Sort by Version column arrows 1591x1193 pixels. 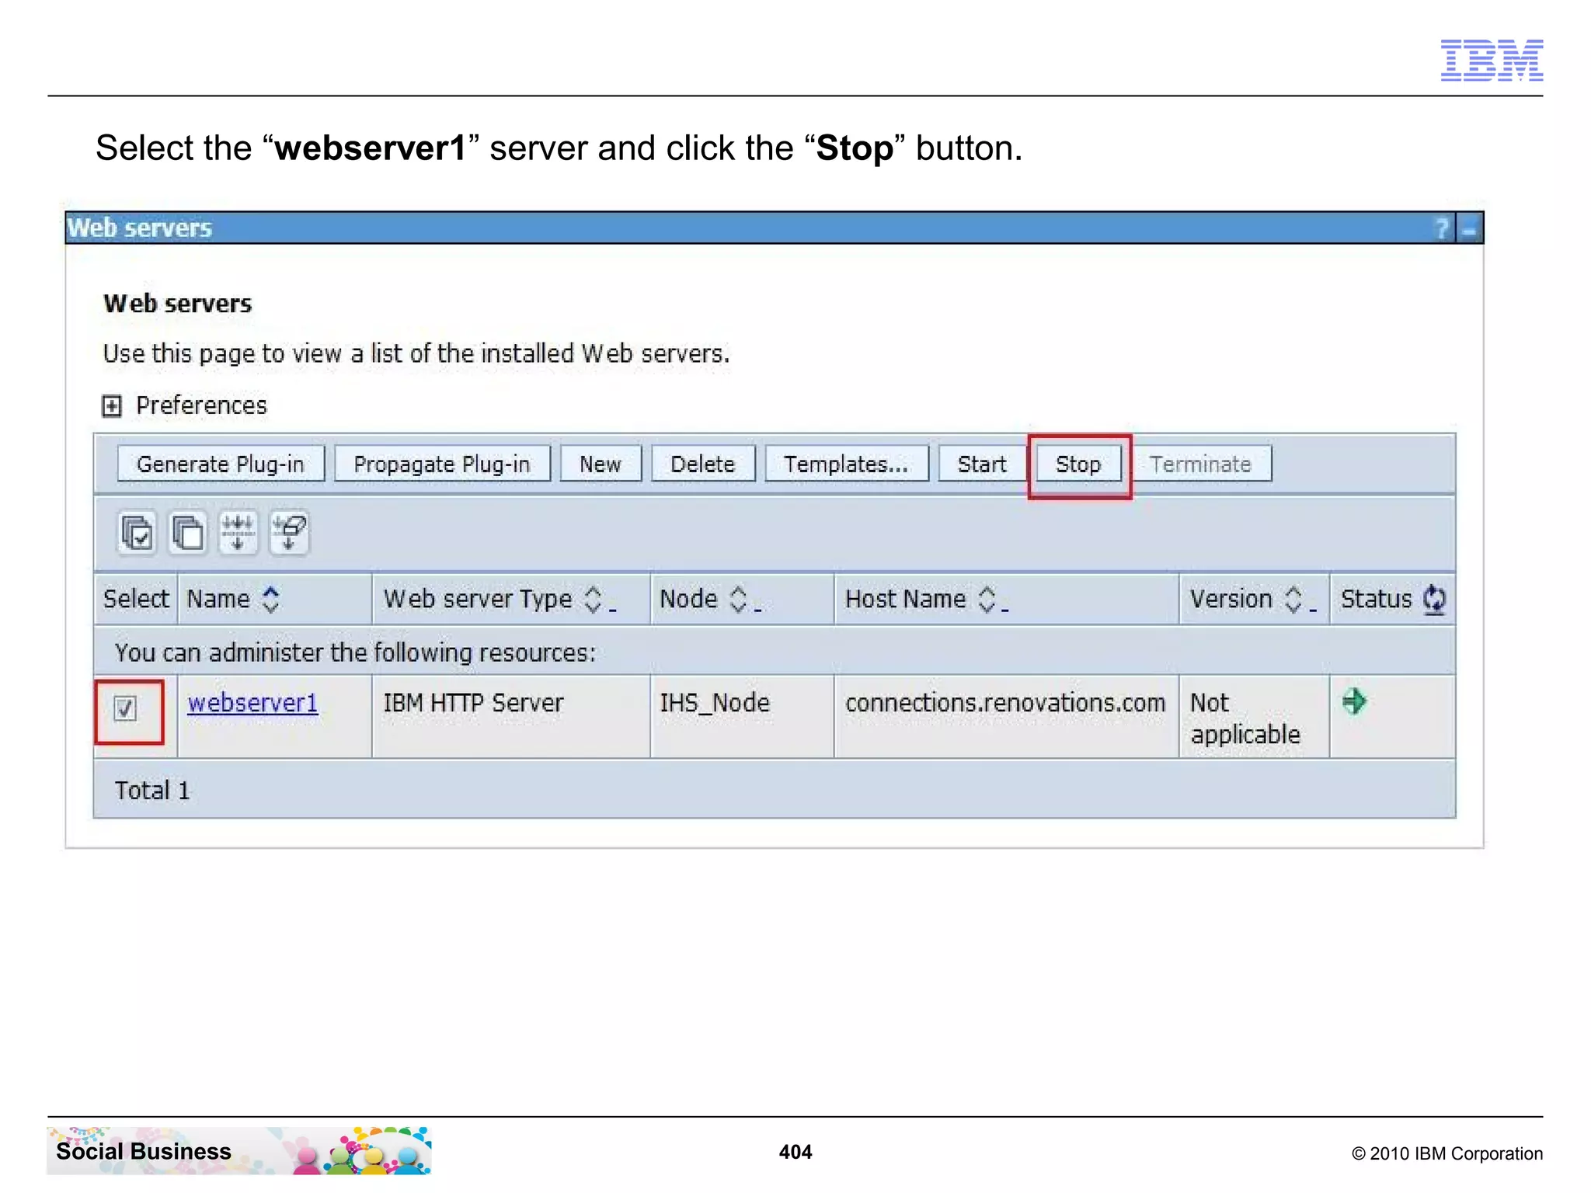[x=1293, y=600]
